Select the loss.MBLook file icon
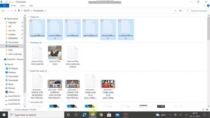Image resolution: width=210 pixels, height=118 pixels. click(x=73, y=27)
